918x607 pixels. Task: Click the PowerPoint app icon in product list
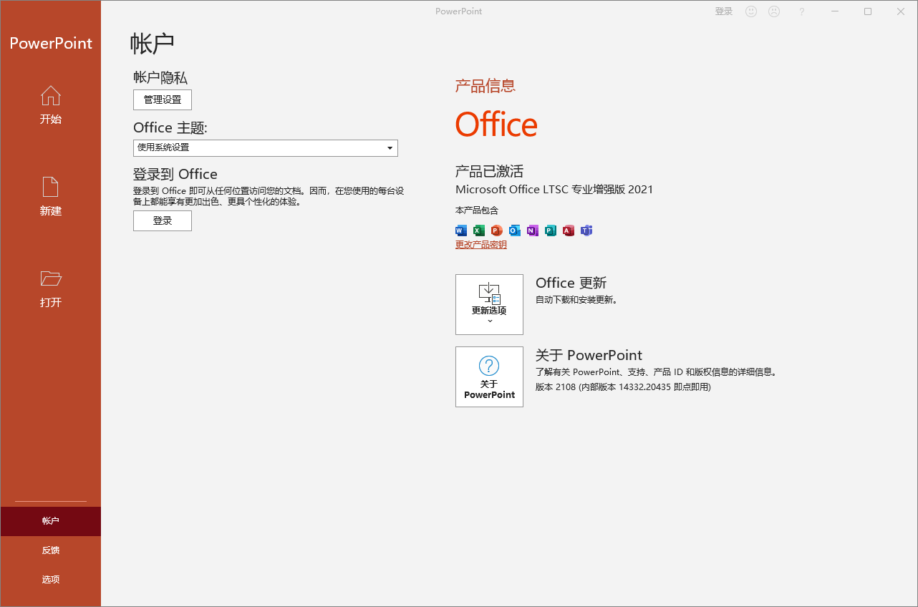click(497, 230)
